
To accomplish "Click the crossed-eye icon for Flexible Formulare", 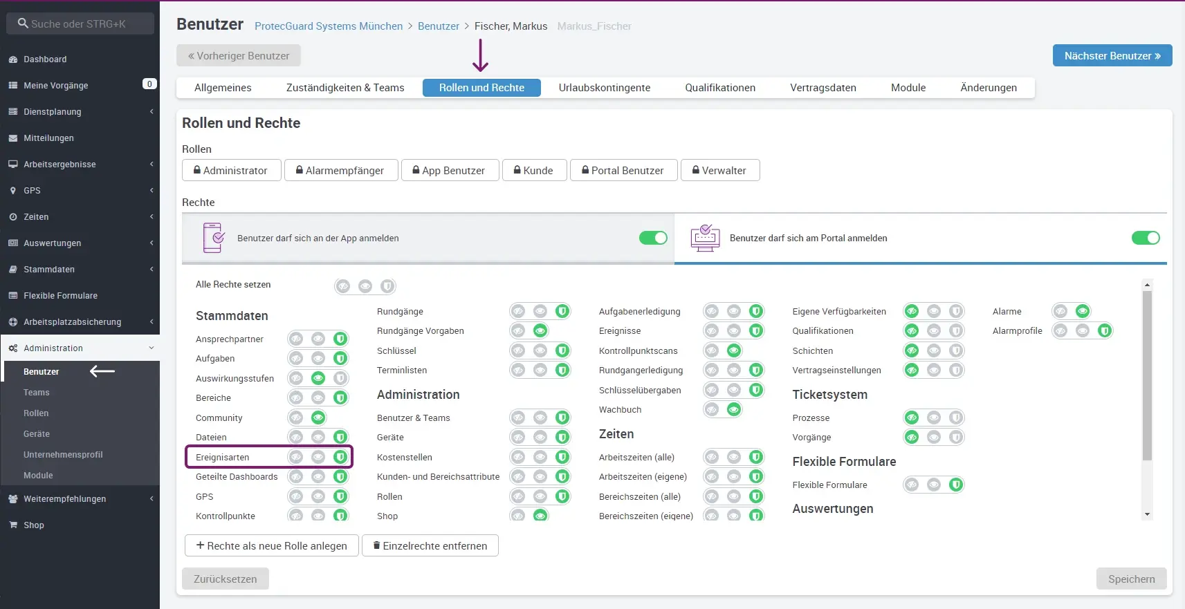I will [912, 485].
